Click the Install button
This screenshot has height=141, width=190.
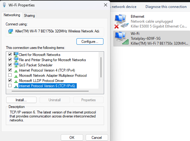[x=21, y=100]
